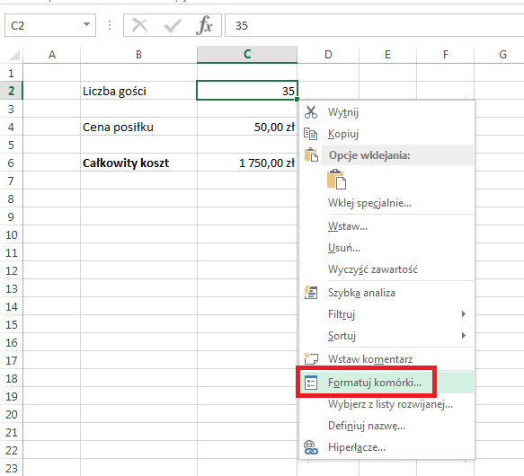Click the Select All corner triangle

click(14, 55)
